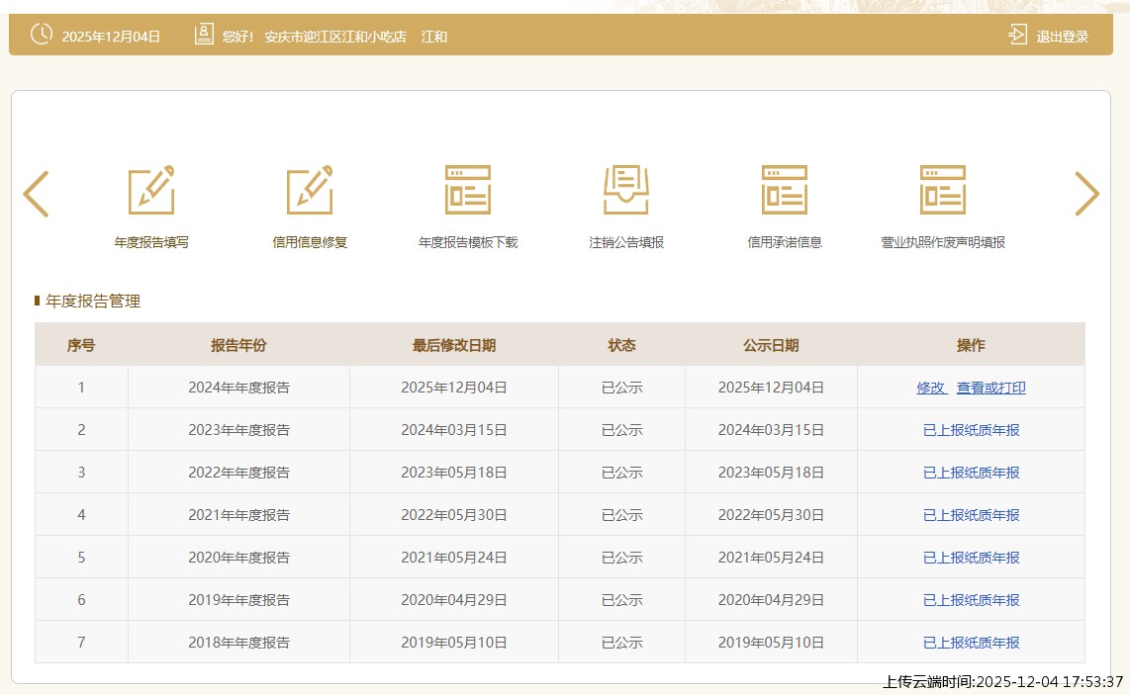Click the 退出登录 logout icon

pyautogui.click(x=1018, y=35)
